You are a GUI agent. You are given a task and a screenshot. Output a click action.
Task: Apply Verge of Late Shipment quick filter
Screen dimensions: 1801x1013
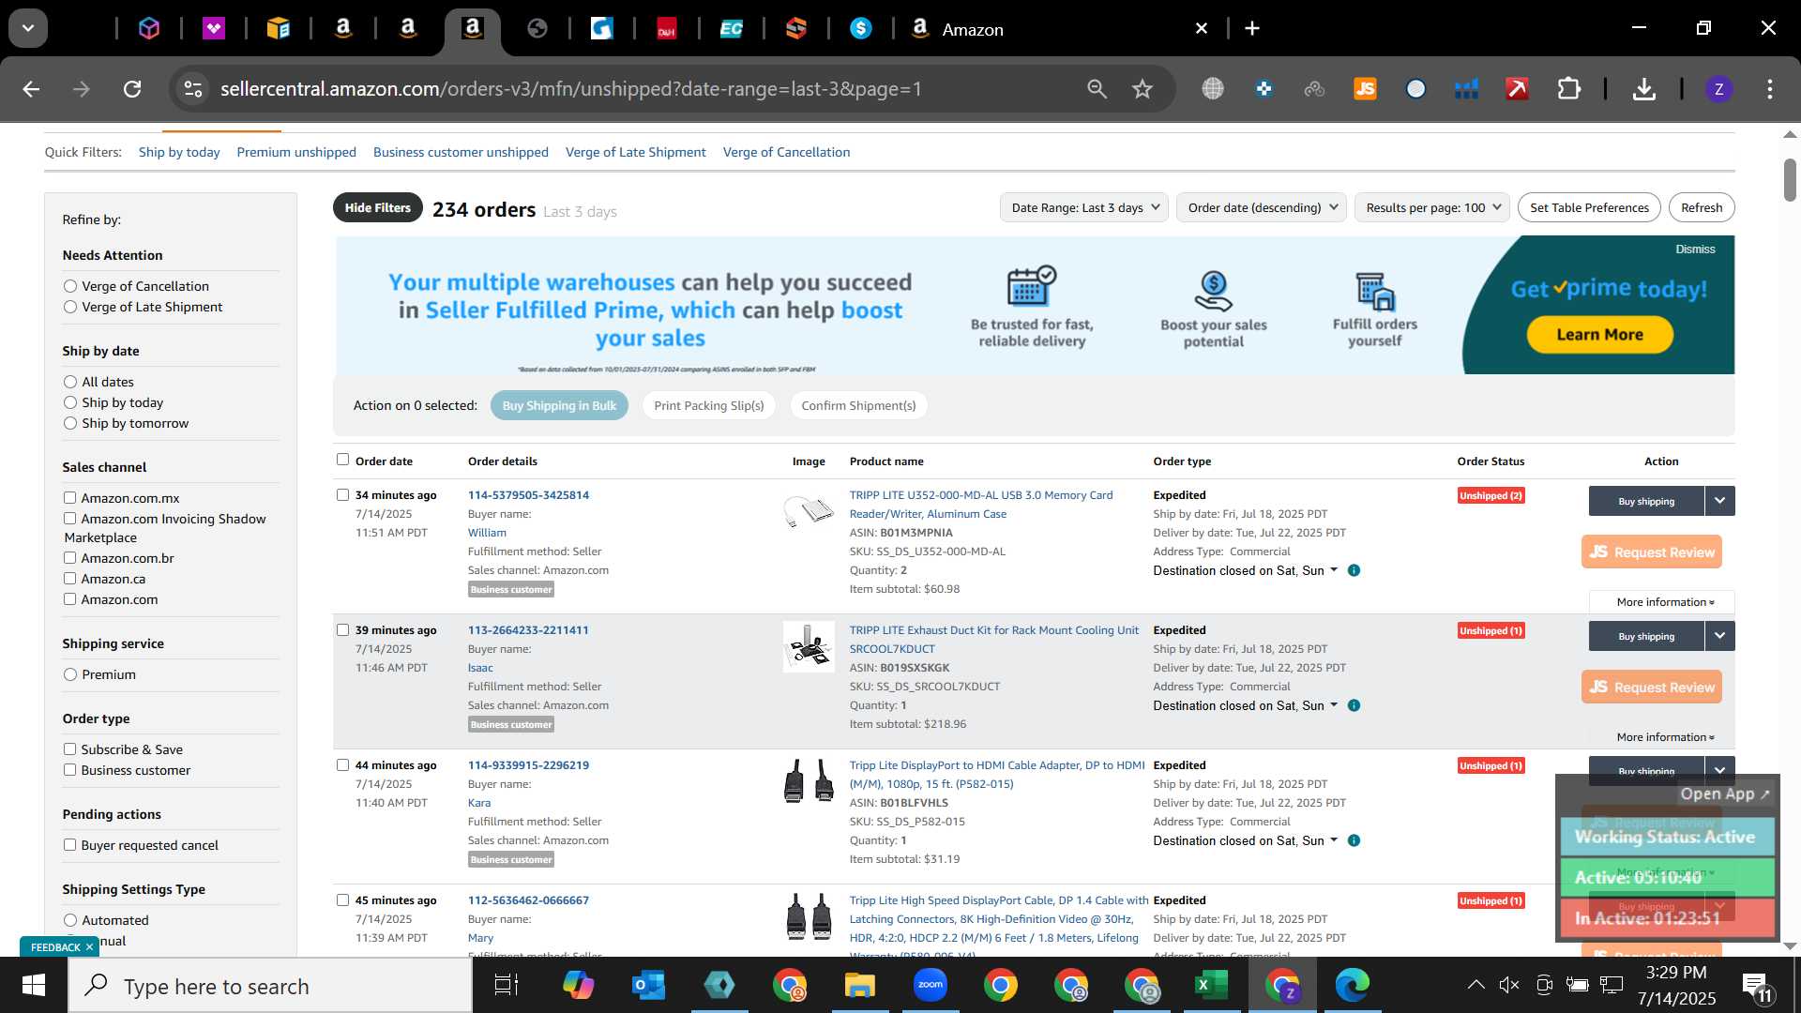click(636, 152)
